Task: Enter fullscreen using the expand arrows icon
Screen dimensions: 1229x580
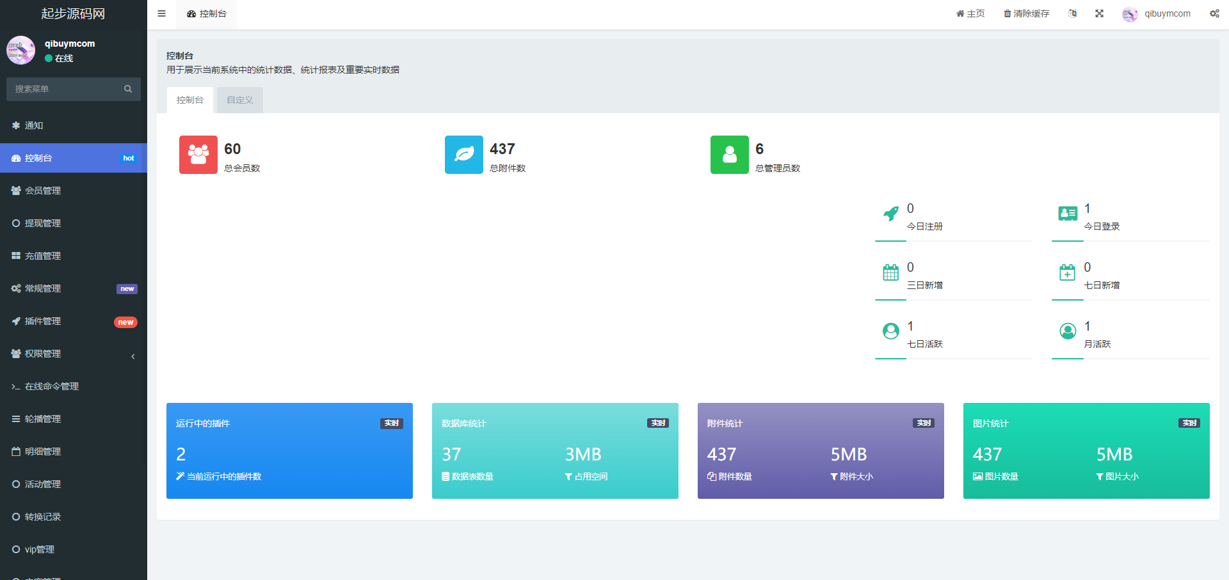Action: tap(1099, 13)
